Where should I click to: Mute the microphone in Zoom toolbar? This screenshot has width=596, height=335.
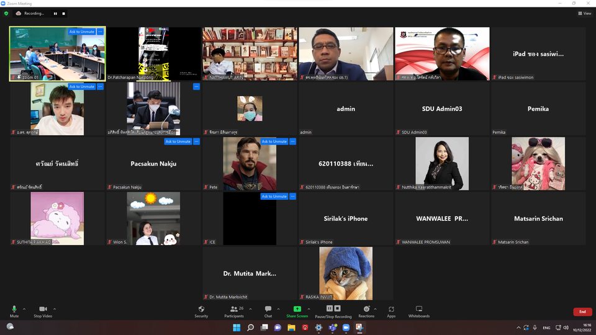[x=14, y=308]
